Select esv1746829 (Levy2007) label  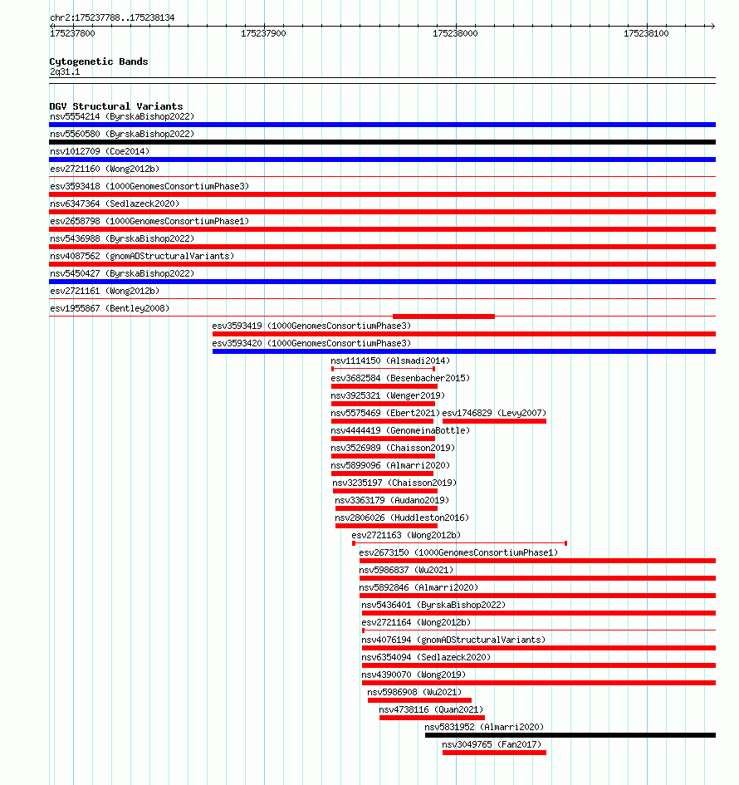click(x=494, y=413)
